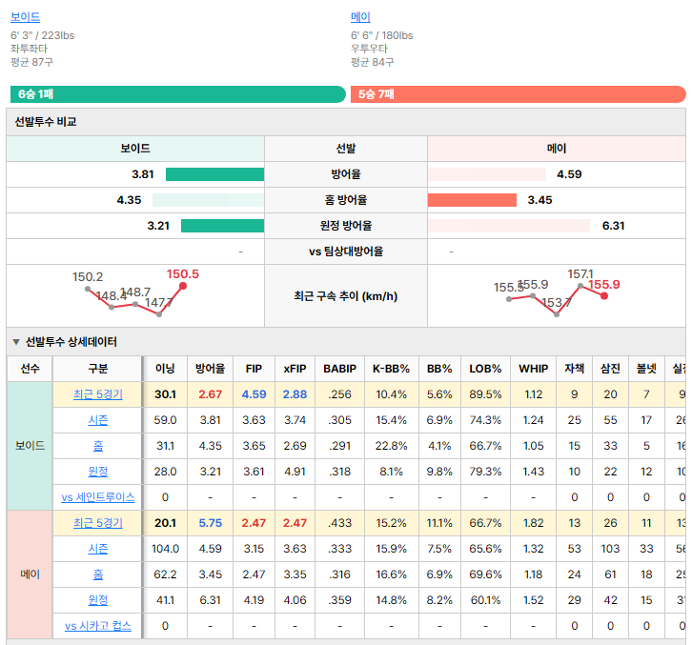Image resolution: width=692 pixels, height=645 pixels.
Task: Open 보이드's 시즌 stats link
Action: coord(98,420)
